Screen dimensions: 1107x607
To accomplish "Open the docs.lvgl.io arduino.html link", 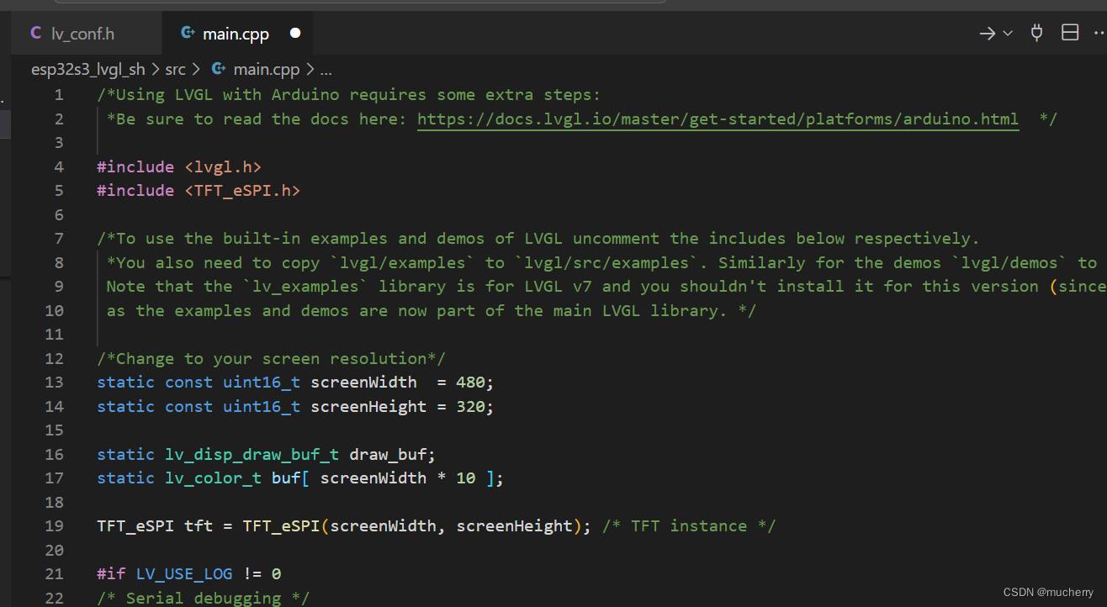I will (x=718, y=119).
